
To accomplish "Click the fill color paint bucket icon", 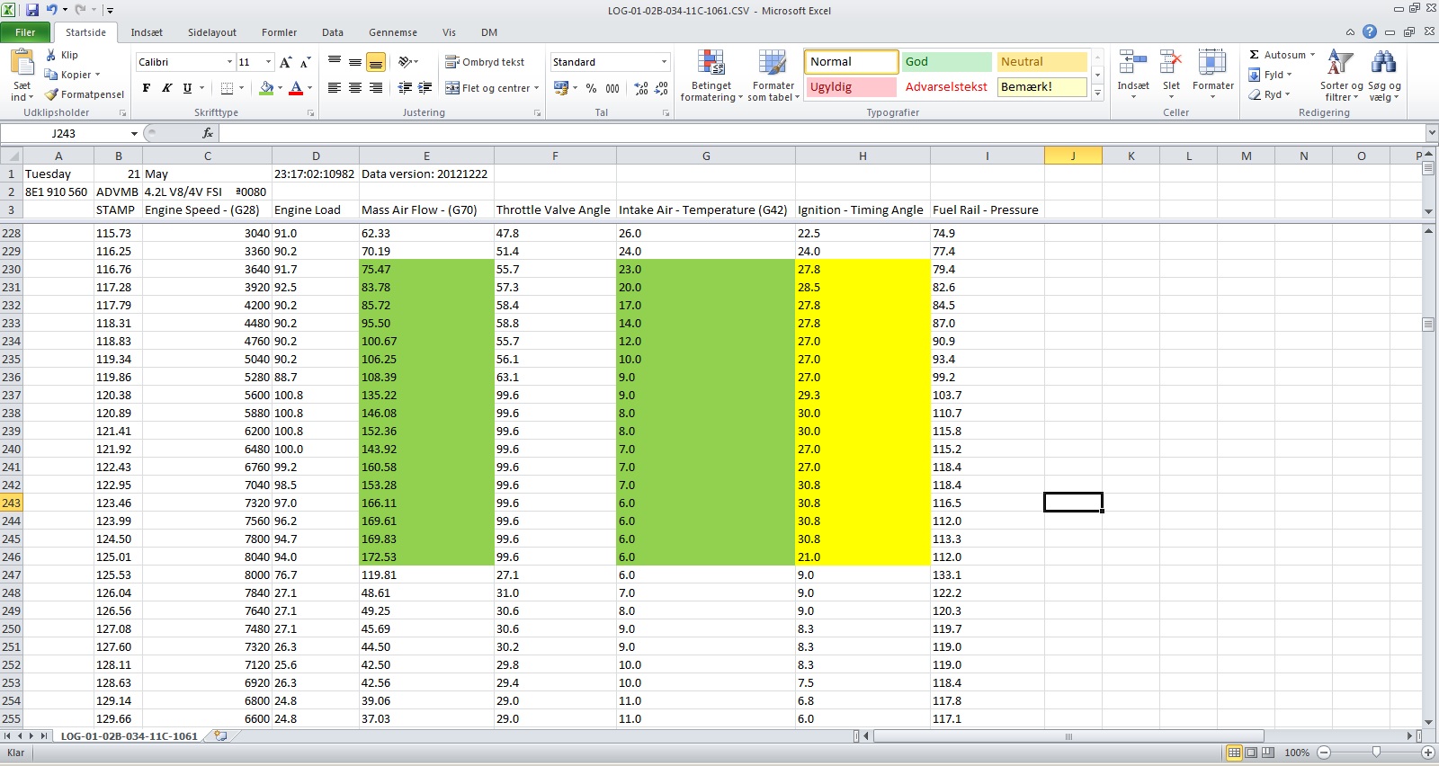I will click(266, 88).
